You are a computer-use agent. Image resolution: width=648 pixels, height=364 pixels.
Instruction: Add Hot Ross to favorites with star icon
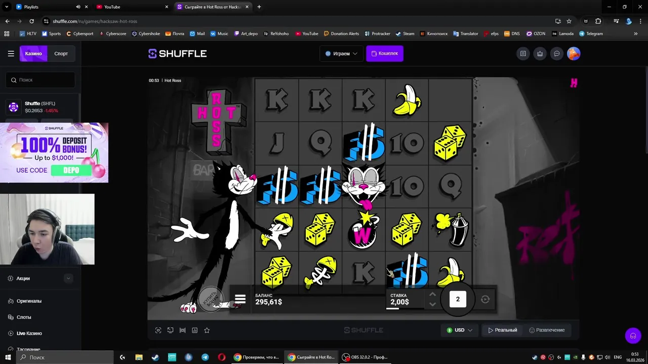point(207,330)
